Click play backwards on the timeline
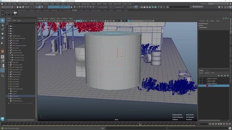This screenshot has width=232, height=130. tap(219, 124)
